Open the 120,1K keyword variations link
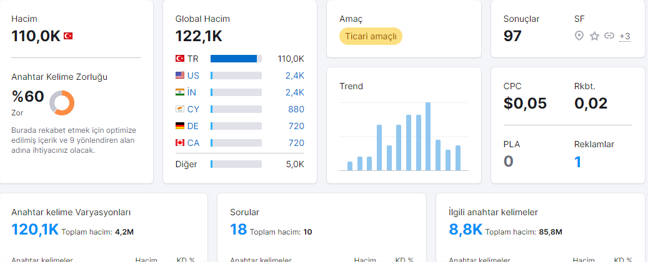Image resolution: width=648 pixels, height=262 pixels. [x=35, y=230]
